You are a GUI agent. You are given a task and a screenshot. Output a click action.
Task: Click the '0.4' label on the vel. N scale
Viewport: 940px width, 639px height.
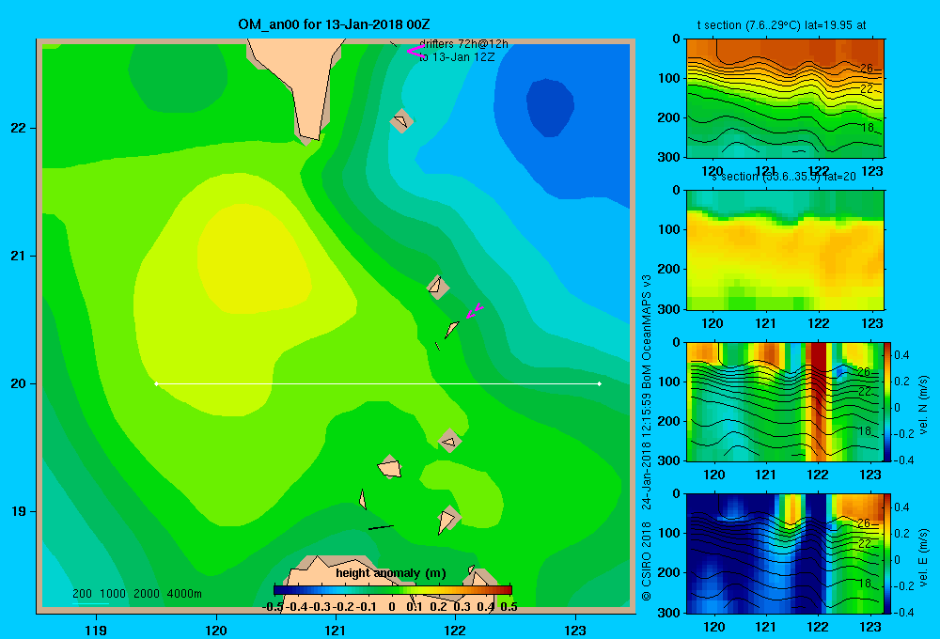(901, 355)
